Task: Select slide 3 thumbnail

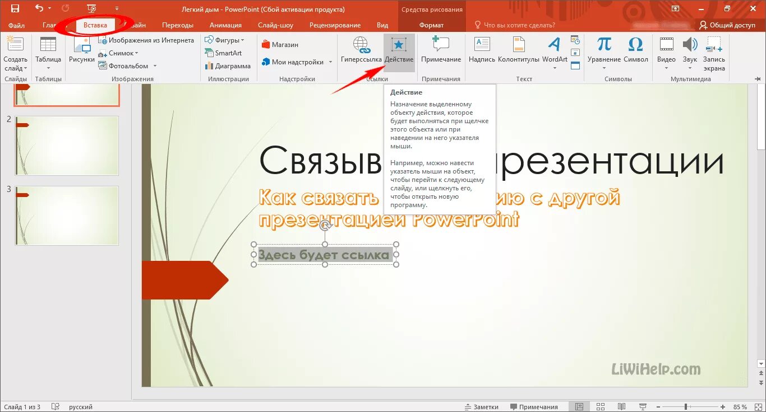Action: coord(67,216)
